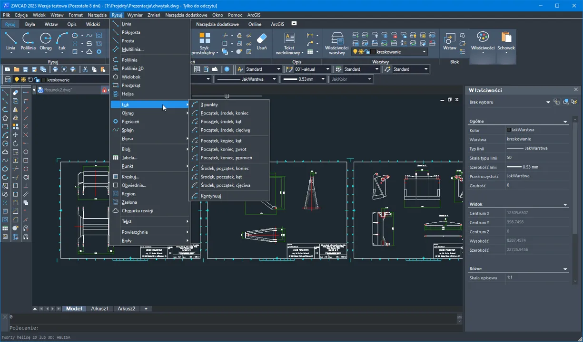Select the mirror tool in left toolbar
This screenshot has height=342, width=583.
coord(15,109)
